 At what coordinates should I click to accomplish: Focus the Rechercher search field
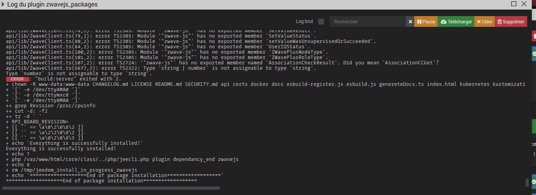coord(368,22)
